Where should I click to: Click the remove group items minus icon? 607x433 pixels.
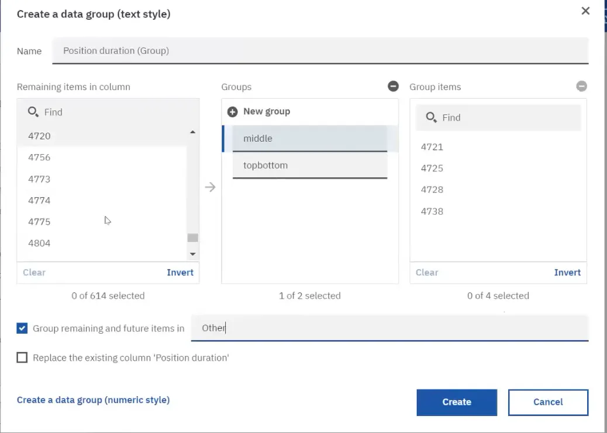tap(581, 86)
